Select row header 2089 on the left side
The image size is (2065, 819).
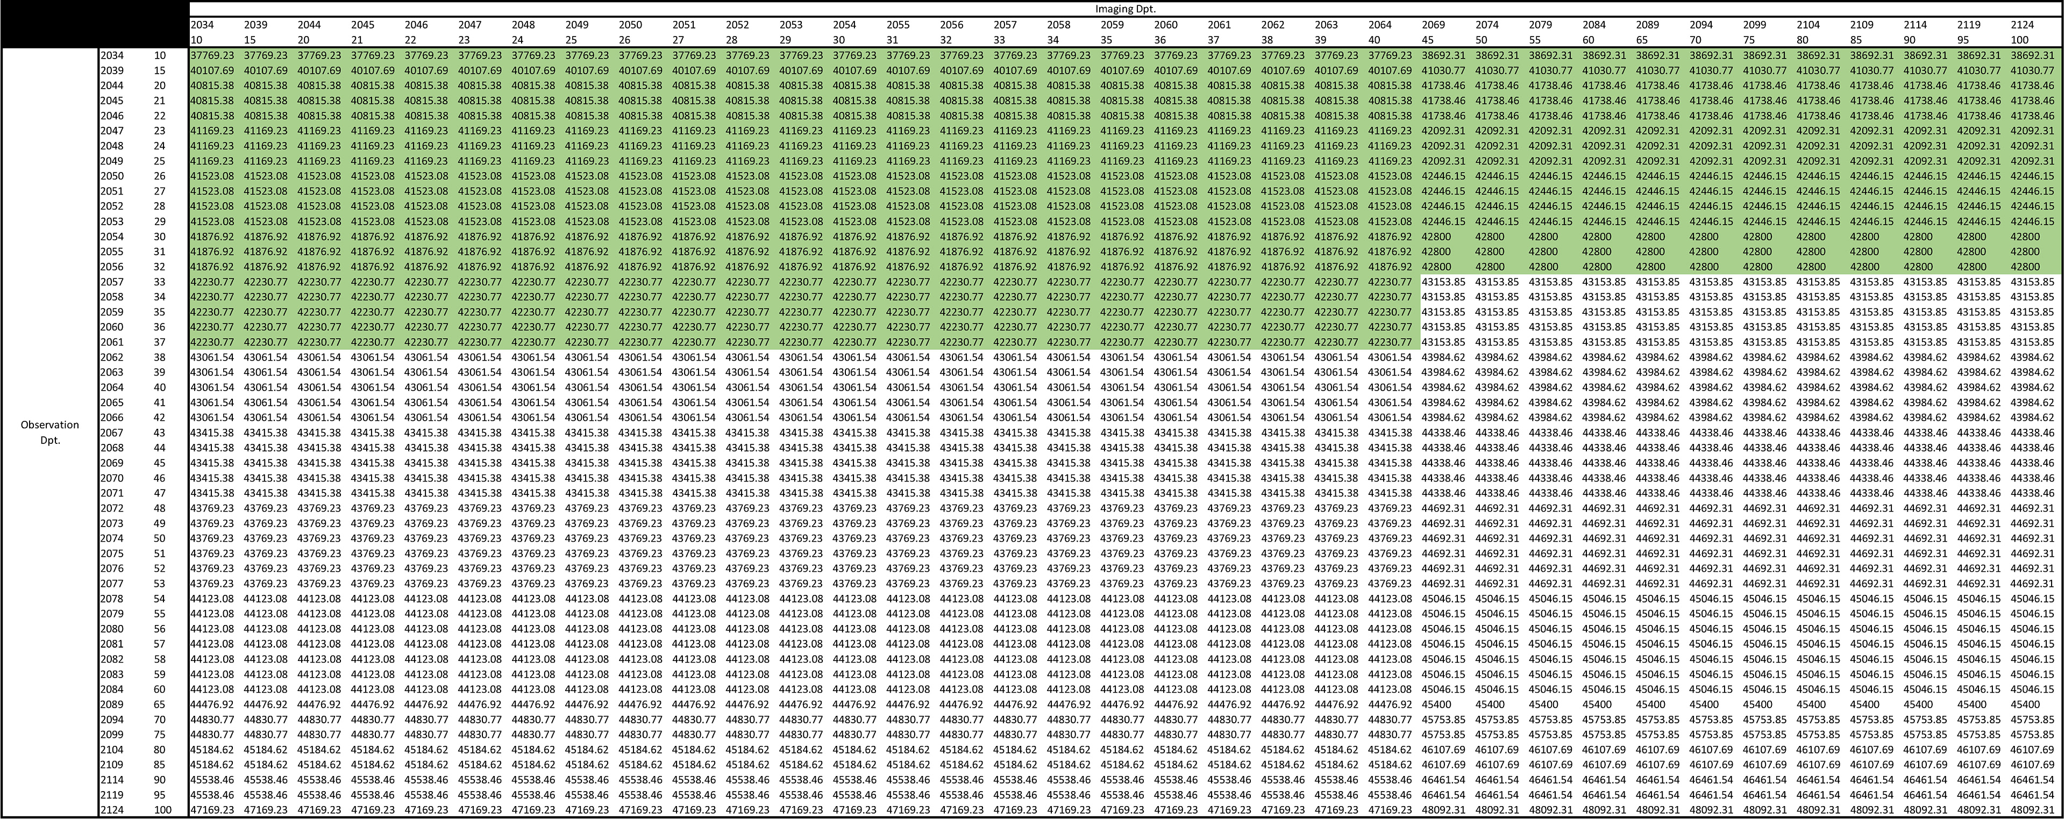click(112, 705)
